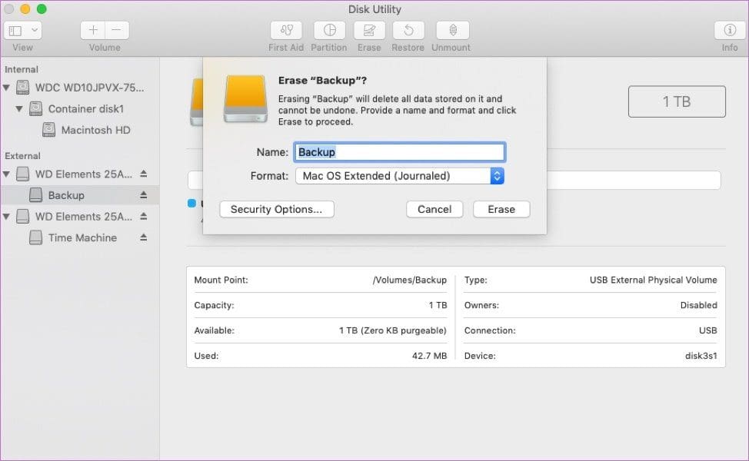Confirm with the Erase button

point(501,210)
